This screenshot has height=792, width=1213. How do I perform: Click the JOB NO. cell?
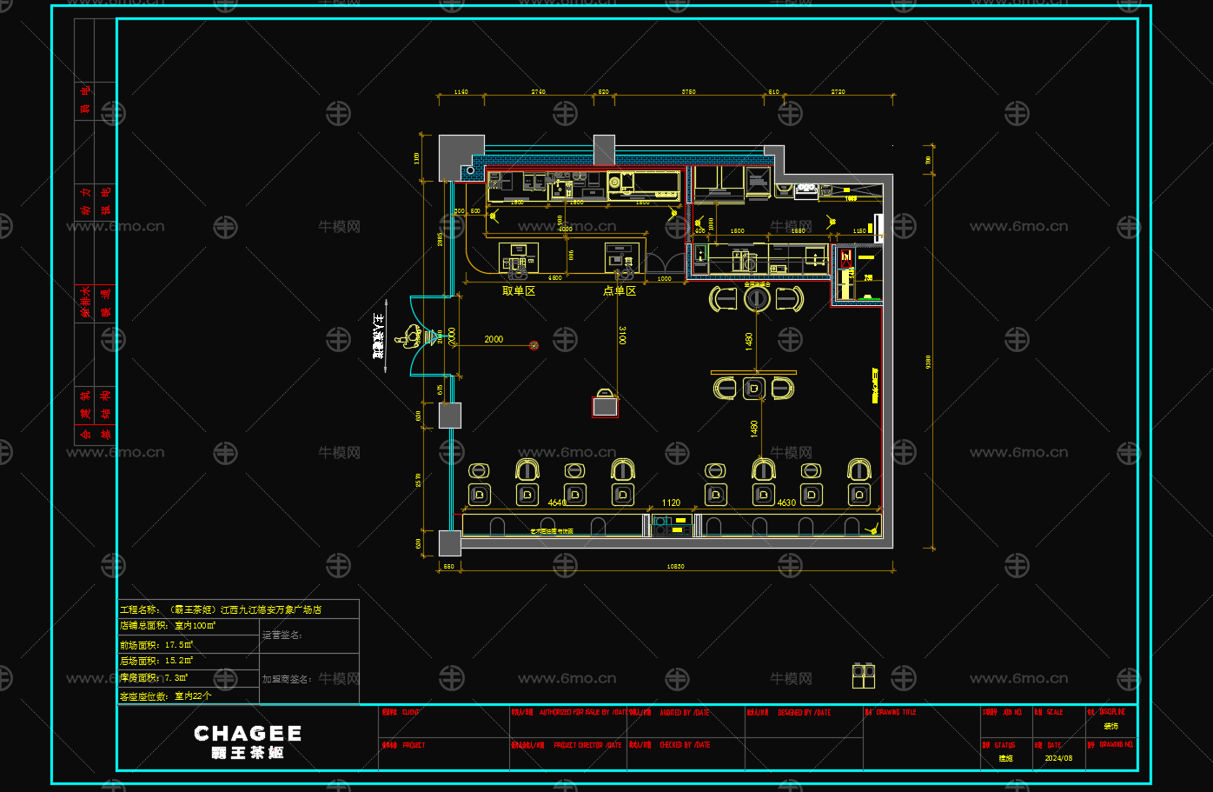tap(1005, 722)
